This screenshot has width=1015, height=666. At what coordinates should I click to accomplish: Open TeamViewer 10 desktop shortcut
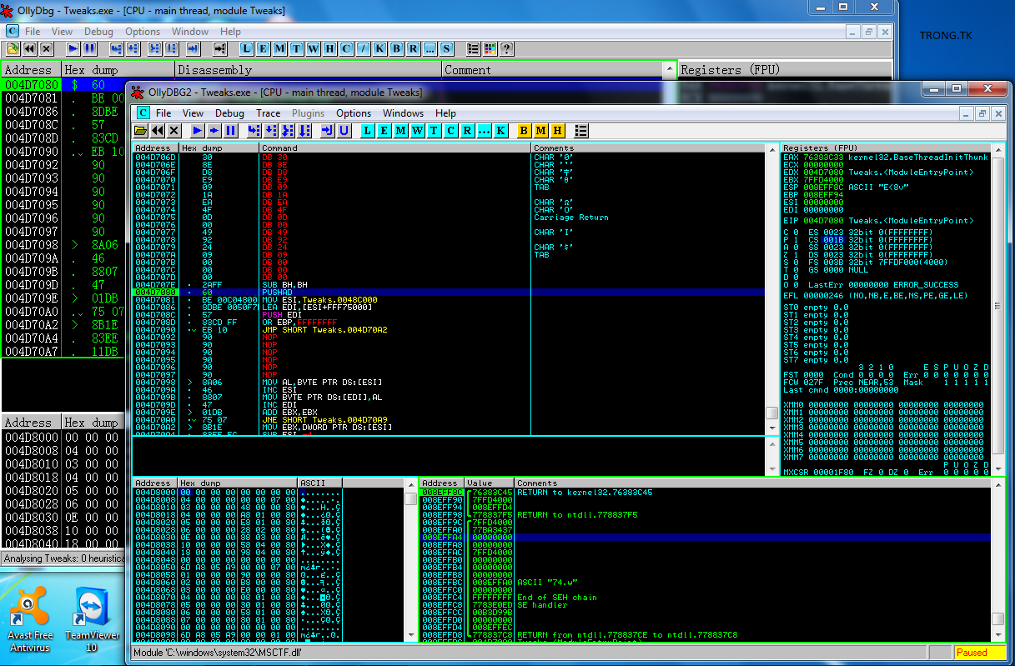point(93,618)
